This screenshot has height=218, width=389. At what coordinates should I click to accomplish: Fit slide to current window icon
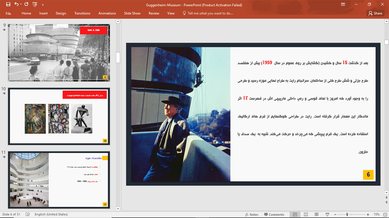click(x=385, y=214)
